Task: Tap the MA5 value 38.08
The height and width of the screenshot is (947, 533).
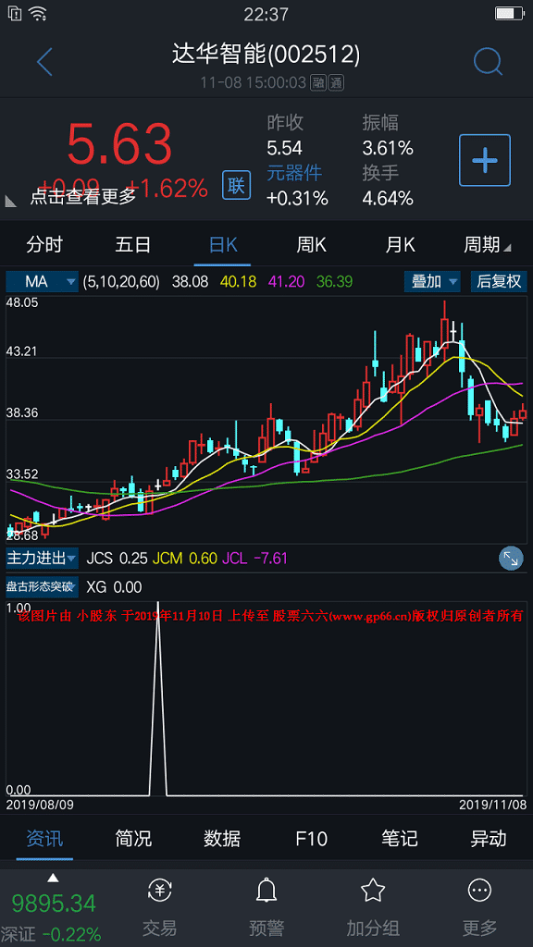Action: click(190, 281)
